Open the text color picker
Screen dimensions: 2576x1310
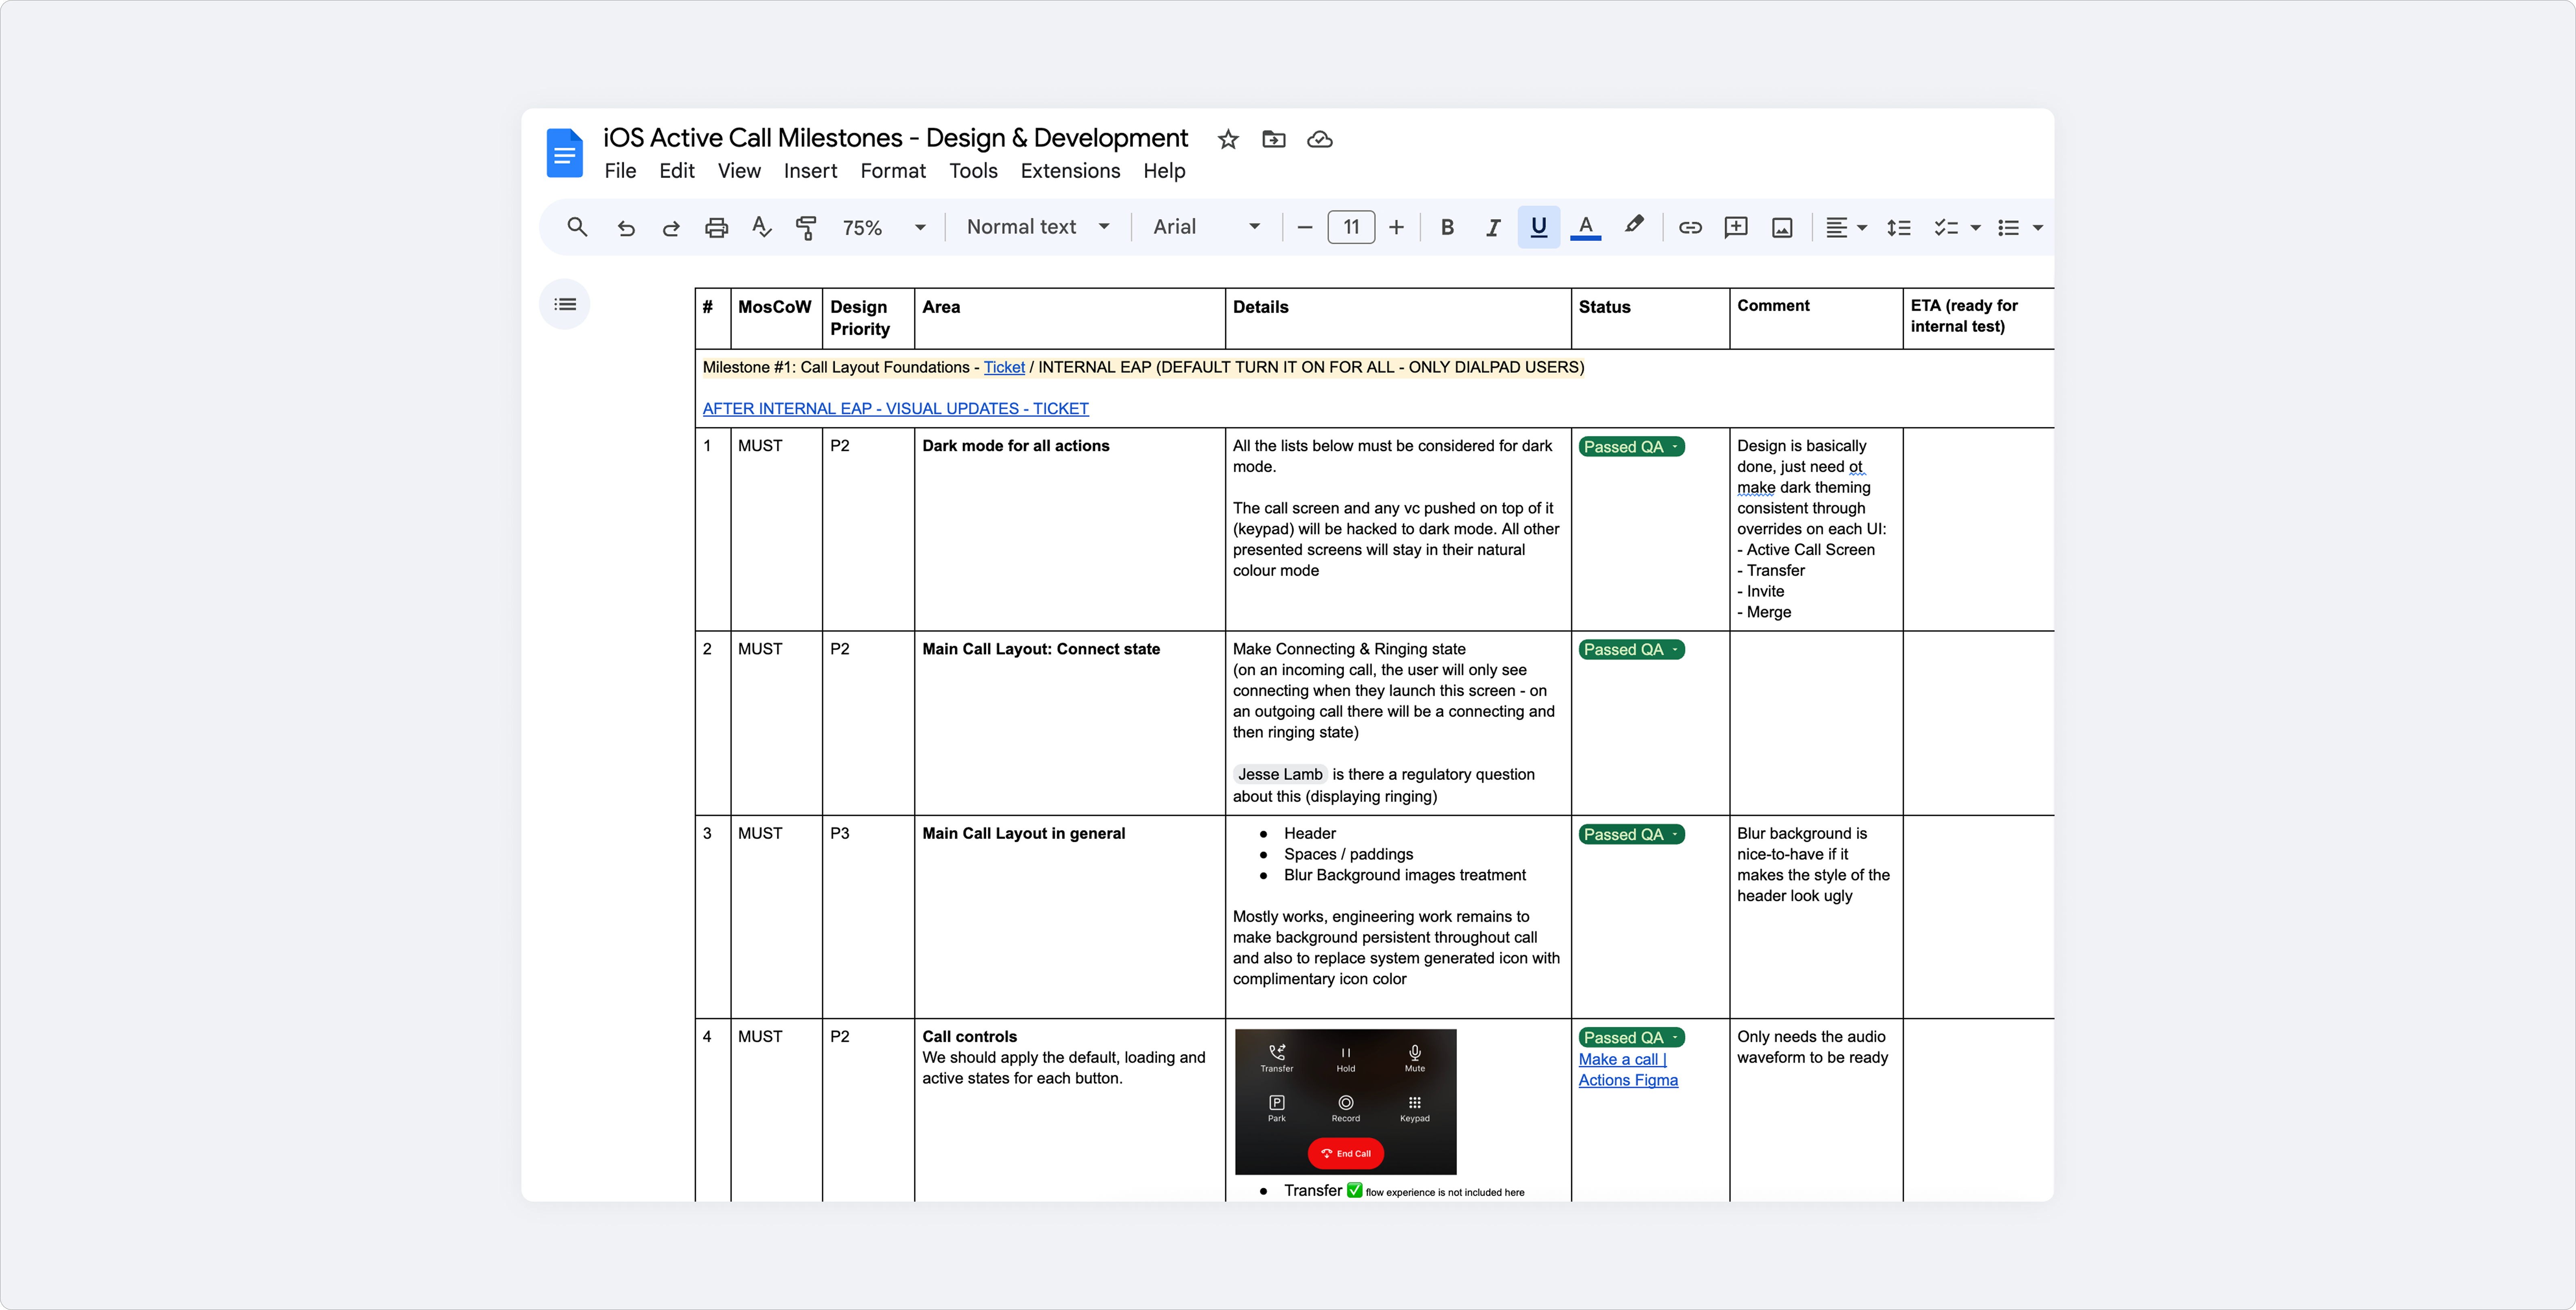coord(1585,227)
